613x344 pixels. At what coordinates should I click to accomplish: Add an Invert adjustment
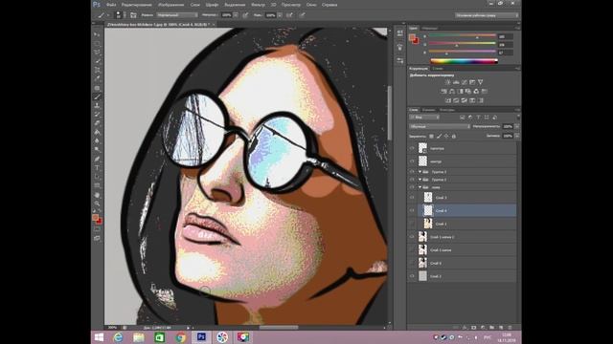(448, 100)
